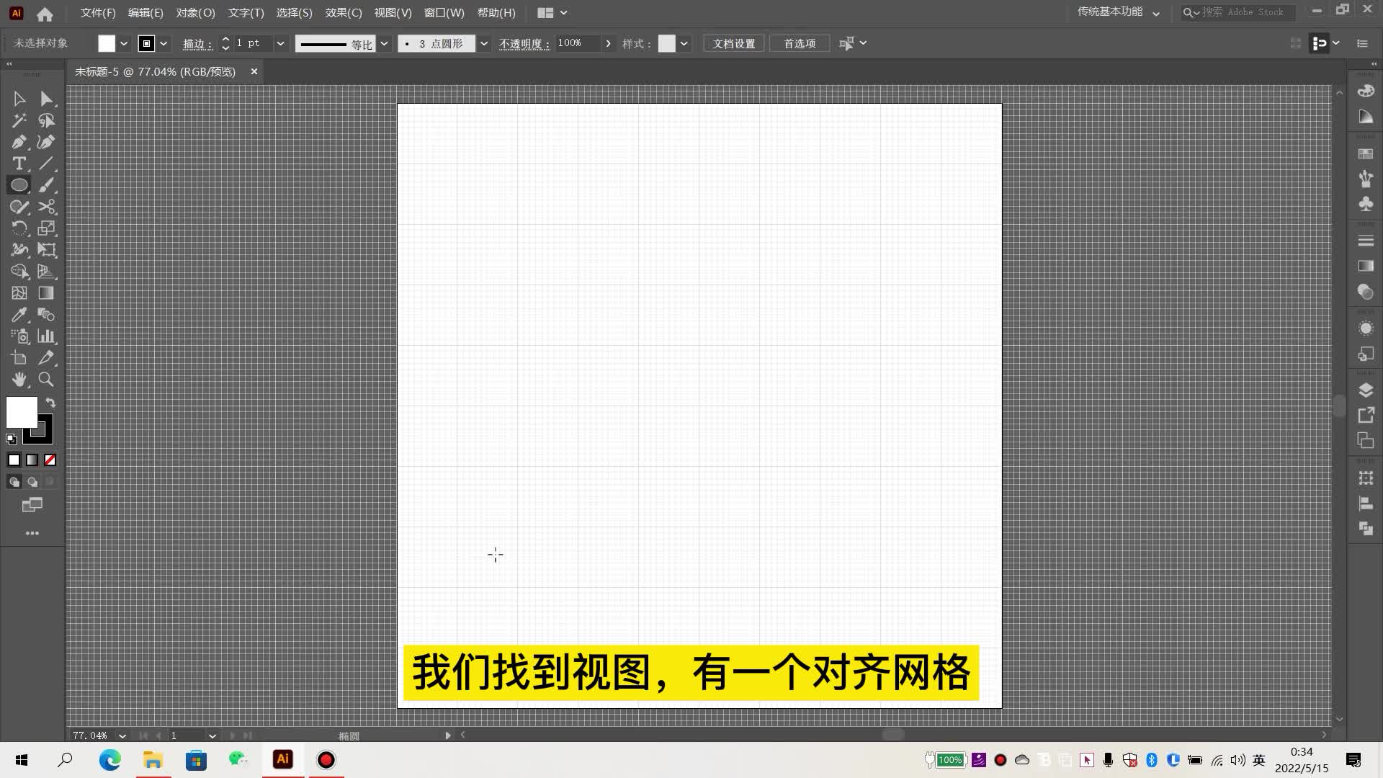Open the 视图(V) menu

pos(393,13)
